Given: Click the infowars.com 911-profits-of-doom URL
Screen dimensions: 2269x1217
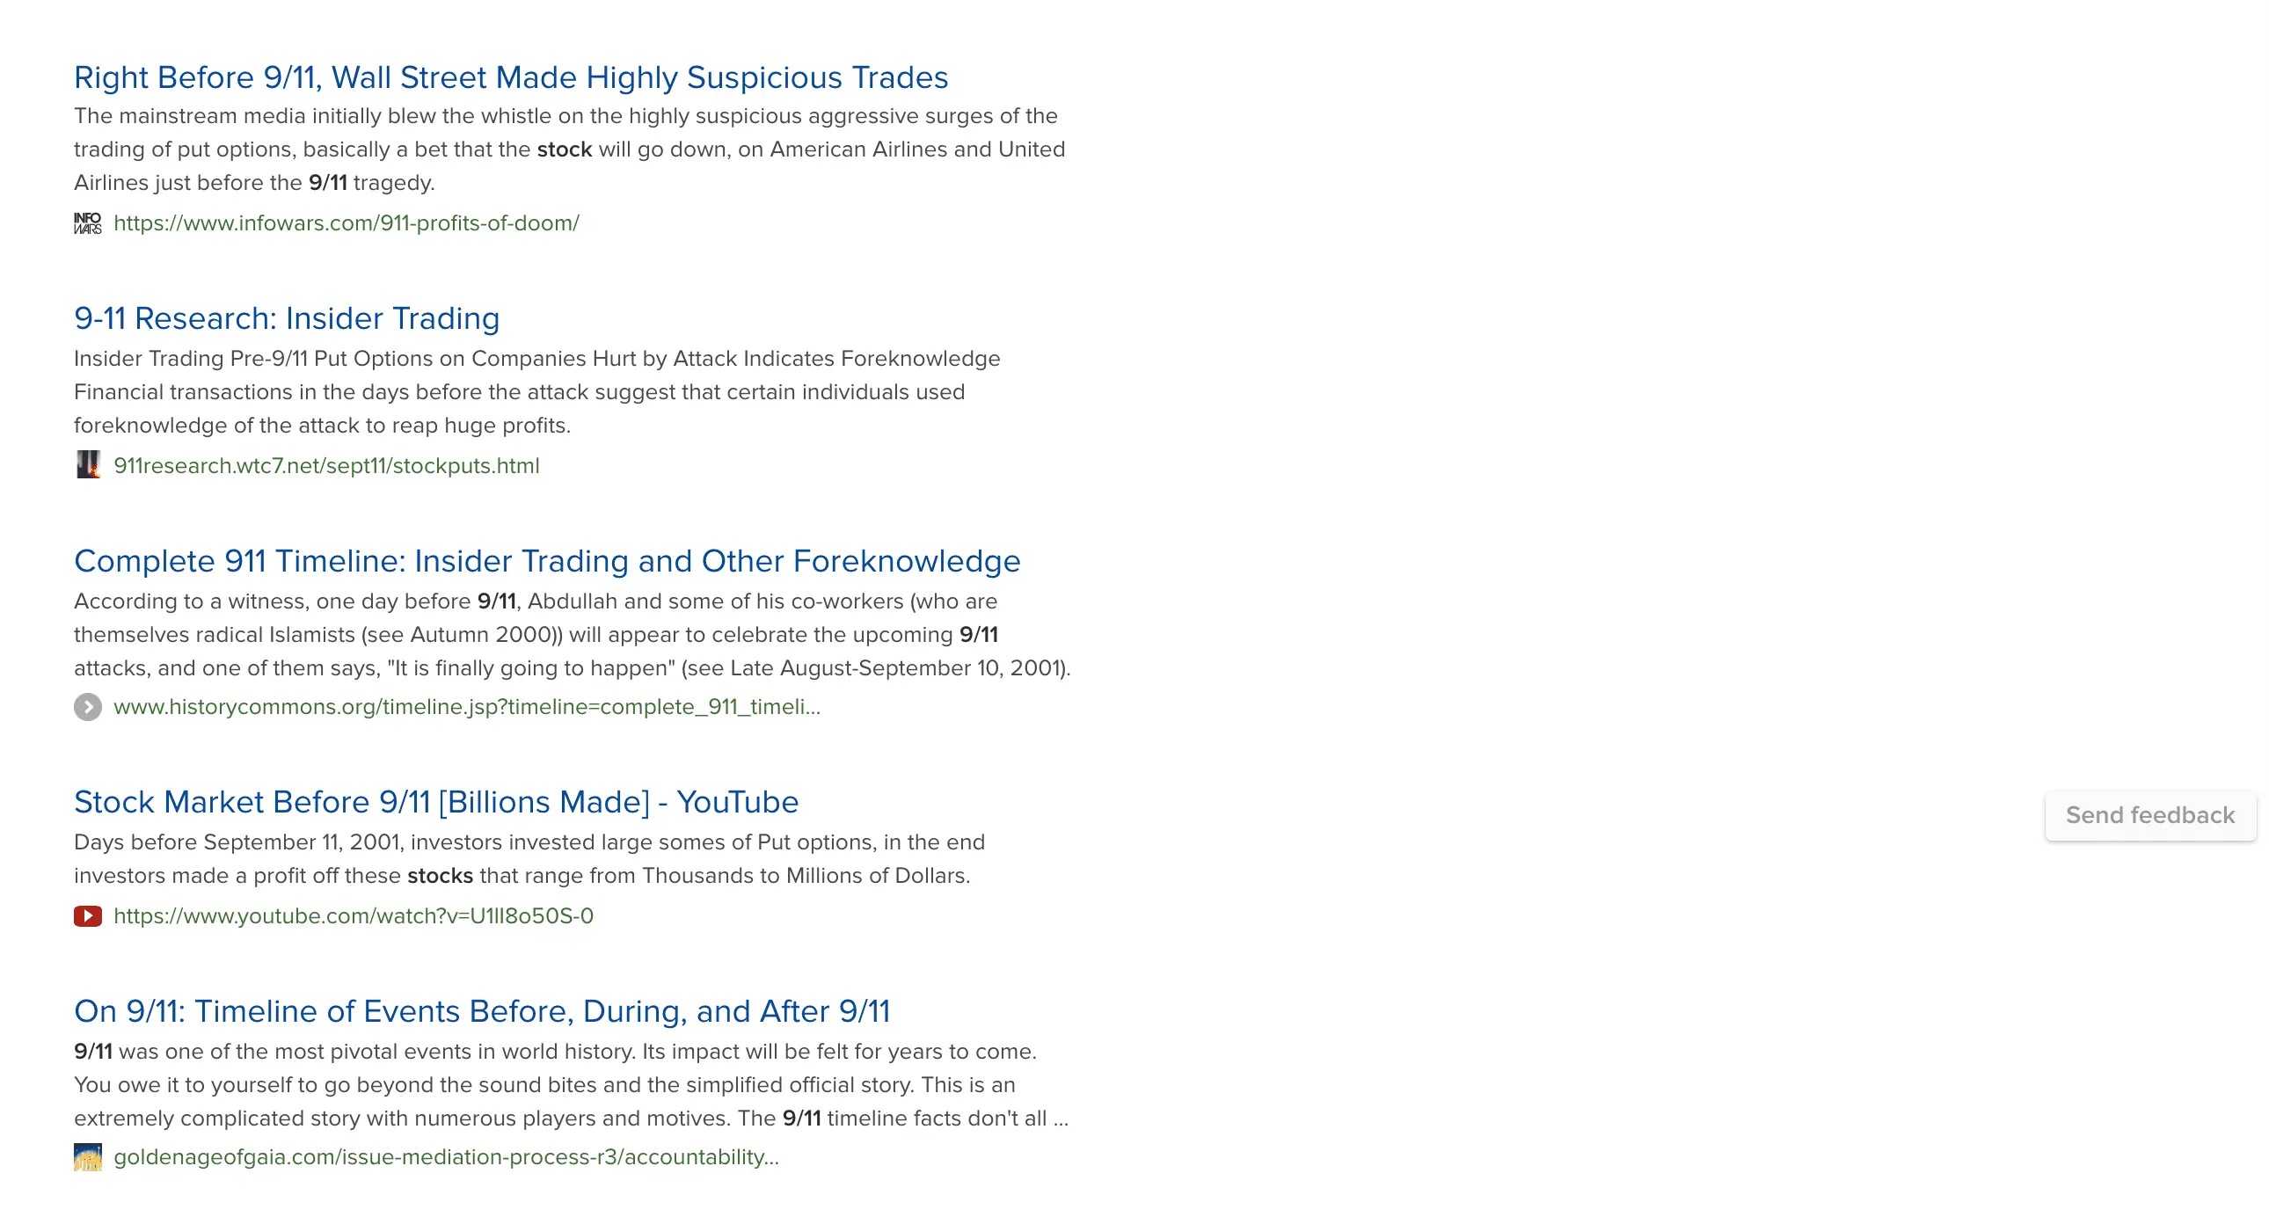Looking at the screenshot, I should (x=347, y=222).
